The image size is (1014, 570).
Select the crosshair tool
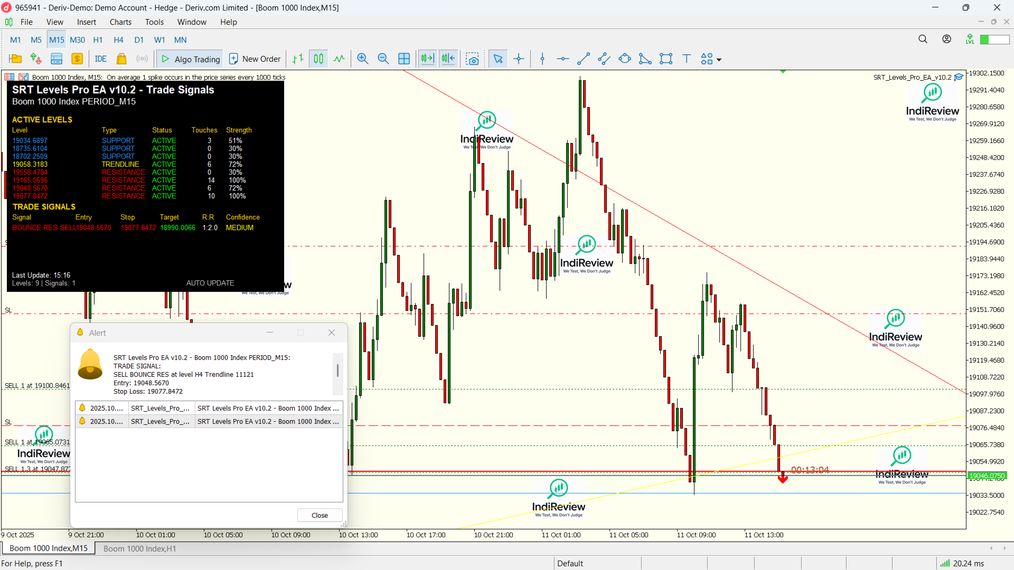(519, 59)
